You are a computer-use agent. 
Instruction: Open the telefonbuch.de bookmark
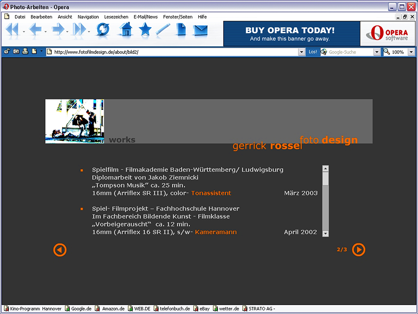pyautogui.click(x=172, y=309)
